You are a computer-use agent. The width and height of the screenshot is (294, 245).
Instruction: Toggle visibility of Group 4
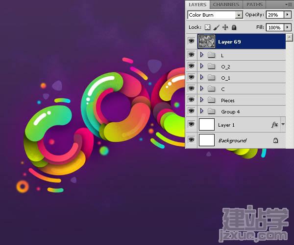pyautogui.click(x=191, y=111)
